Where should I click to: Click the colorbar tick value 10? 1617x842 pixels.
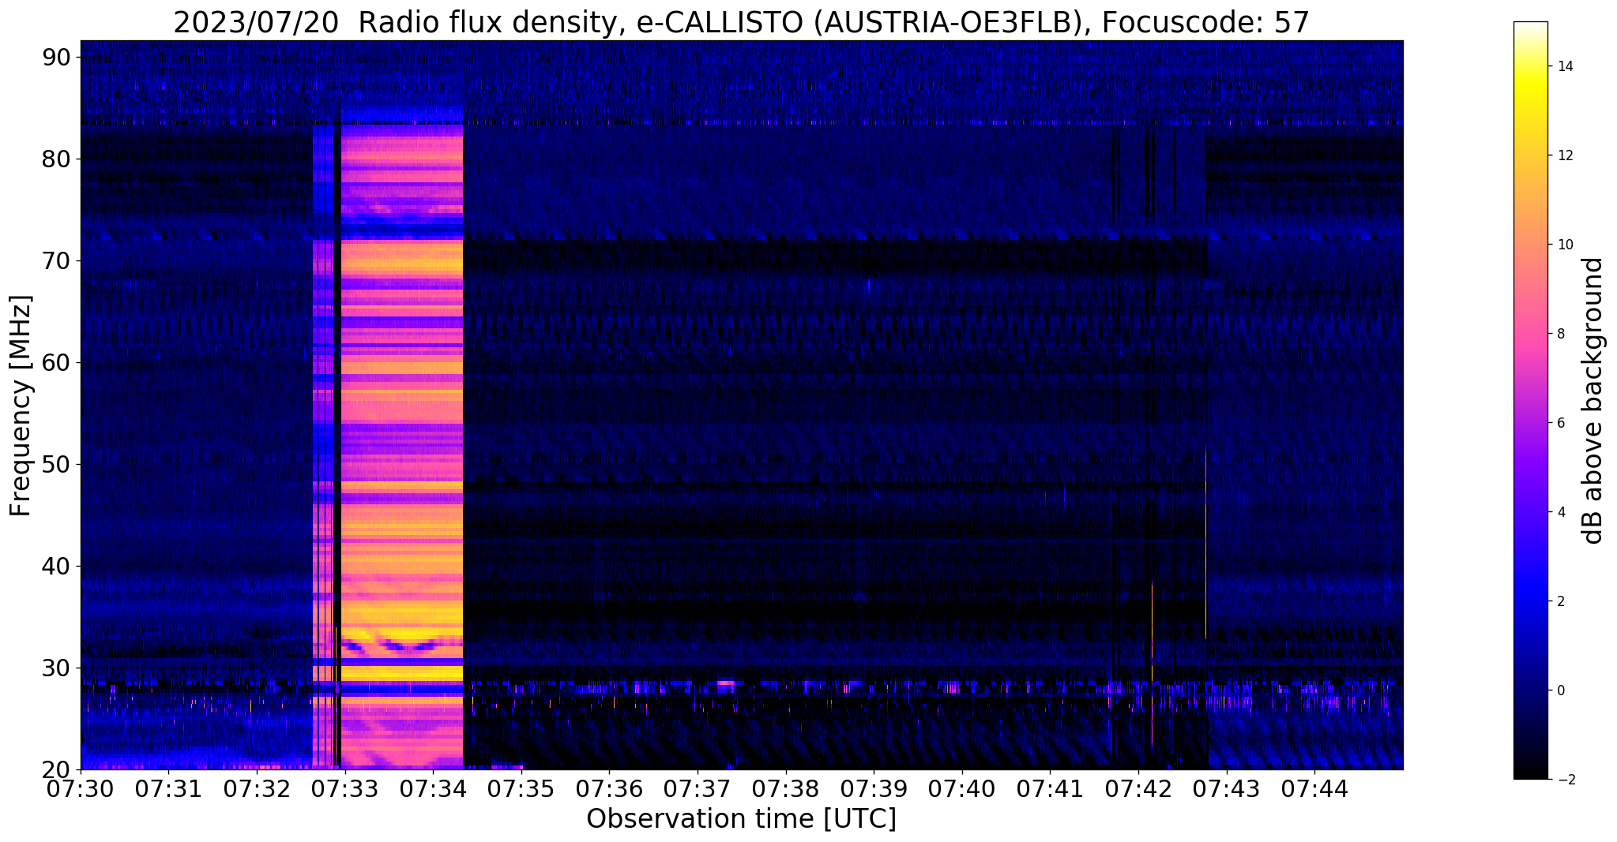click(1564, 245)
